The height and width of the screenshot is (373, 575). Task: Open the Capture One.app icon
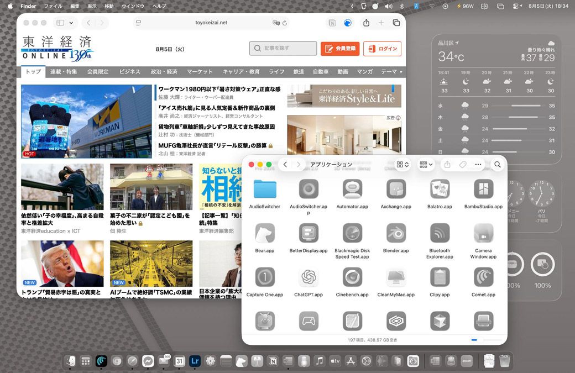click(265, 277)
